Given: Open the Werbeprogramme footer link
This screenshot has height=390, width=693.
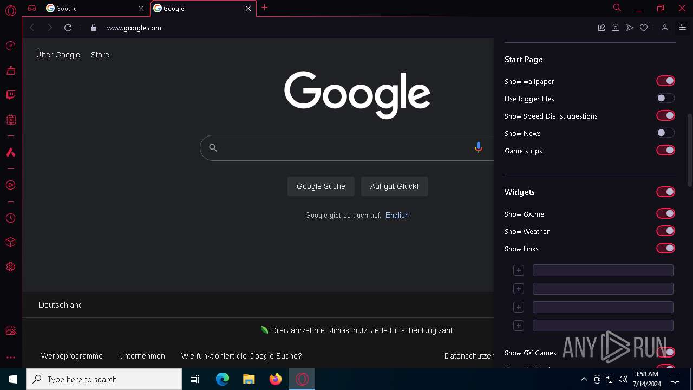Looking at the screenshot, I should 72,356.
